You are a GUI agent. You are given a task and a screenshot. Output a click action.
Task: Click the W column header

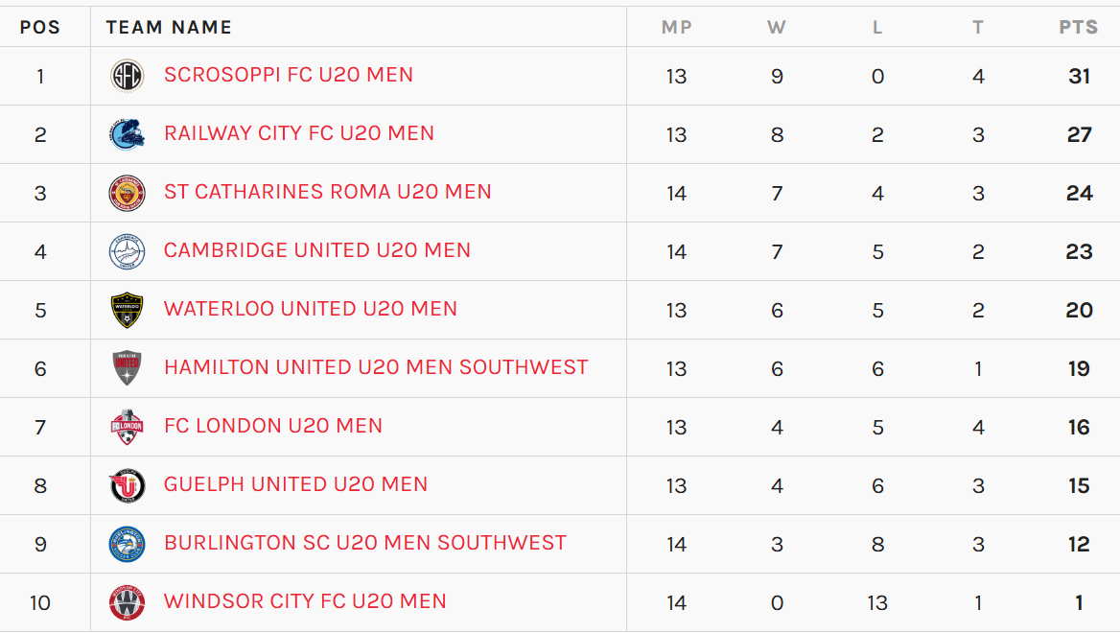(x=777, y=27)
